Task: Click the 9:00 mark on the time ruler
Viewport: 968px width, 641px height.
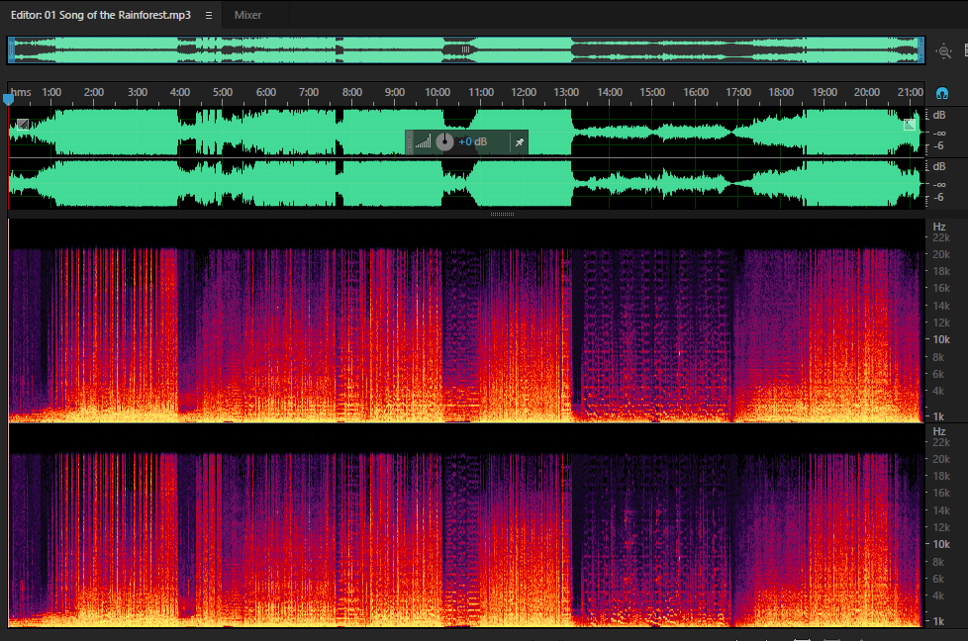Action: (395, 92)
